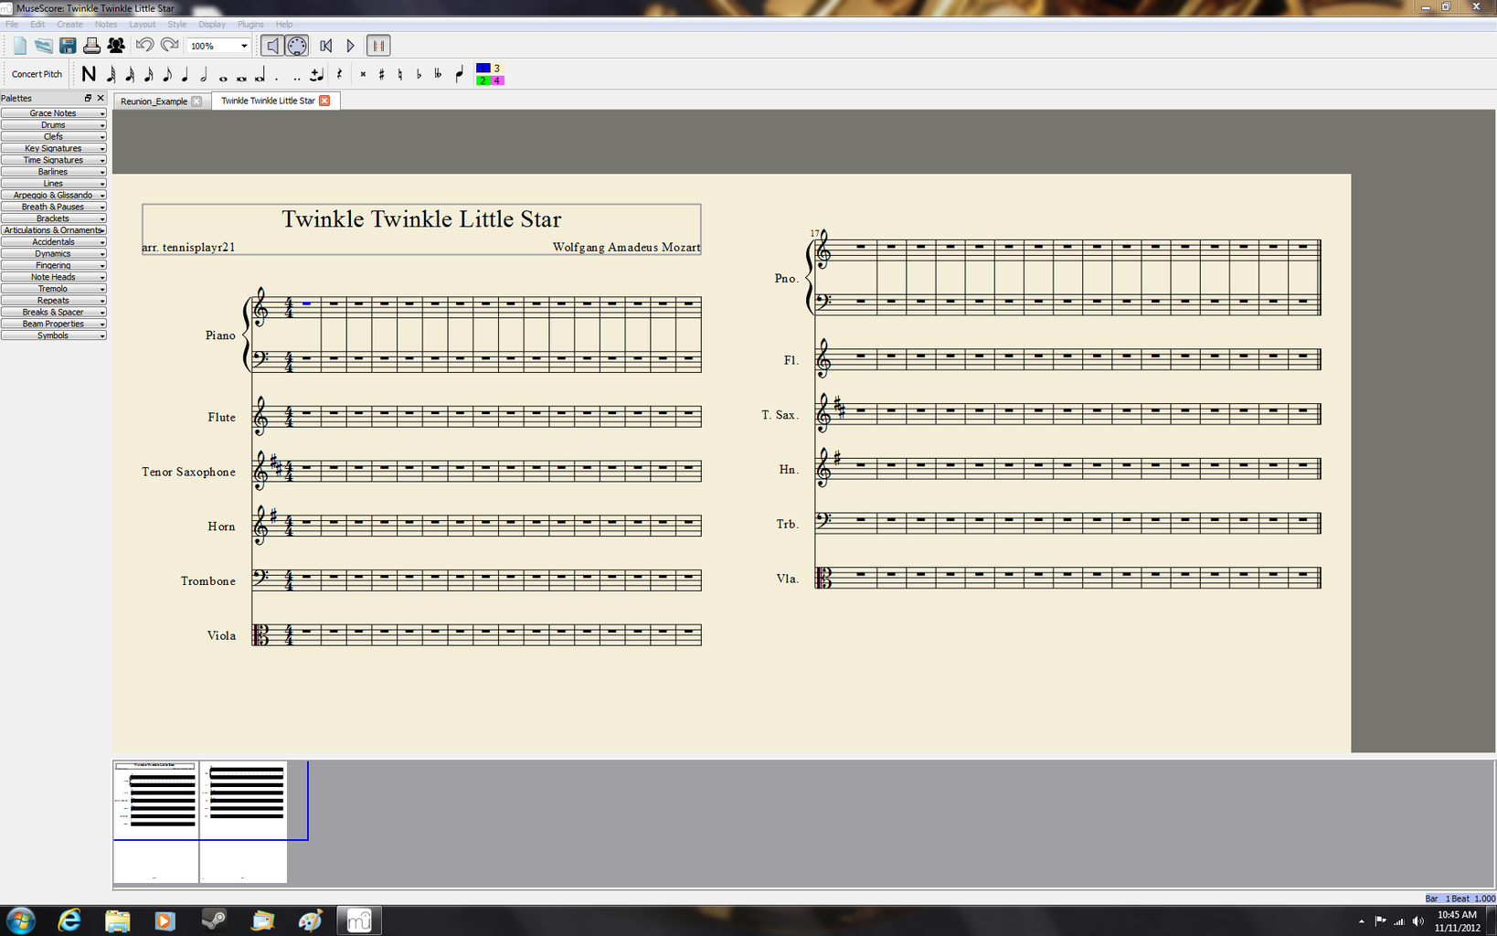The height and width of the screenshot is (936, 1497).
Task: Click the second page thumbnail in navigator
Action: pyautogui.click(x=243, y=822)
